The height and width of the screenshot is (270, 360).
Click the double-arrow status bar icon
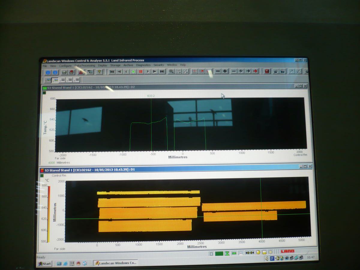(x=250, y=253)
